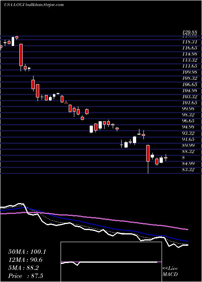Select the 116.65 price axis label
The width and height of the screenshot is (202, 282).
coord(190,48)
